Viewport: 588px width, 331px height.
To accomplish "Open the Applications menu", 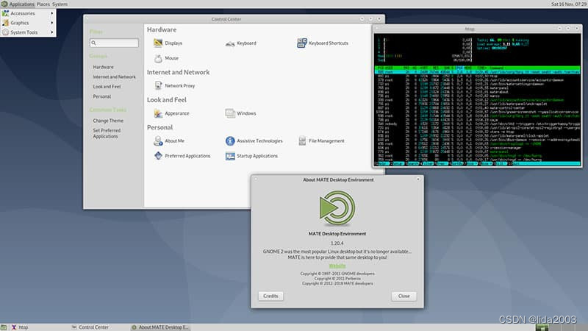I will click(x=21, y=4).
